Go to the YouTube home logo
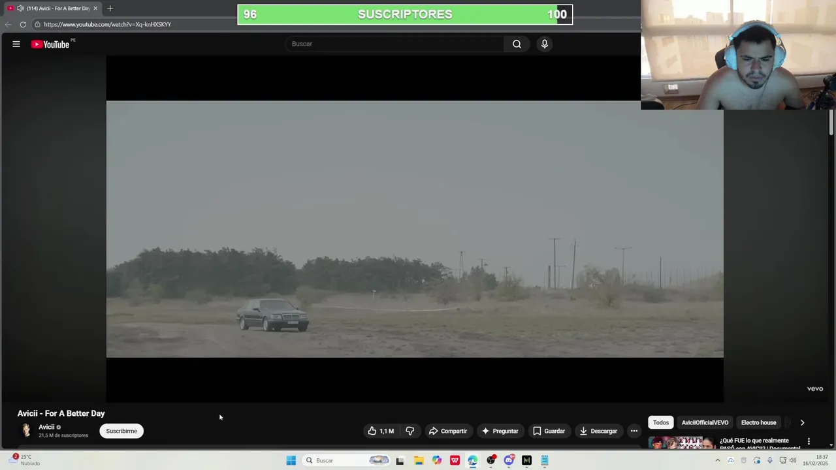 point(50,44)
